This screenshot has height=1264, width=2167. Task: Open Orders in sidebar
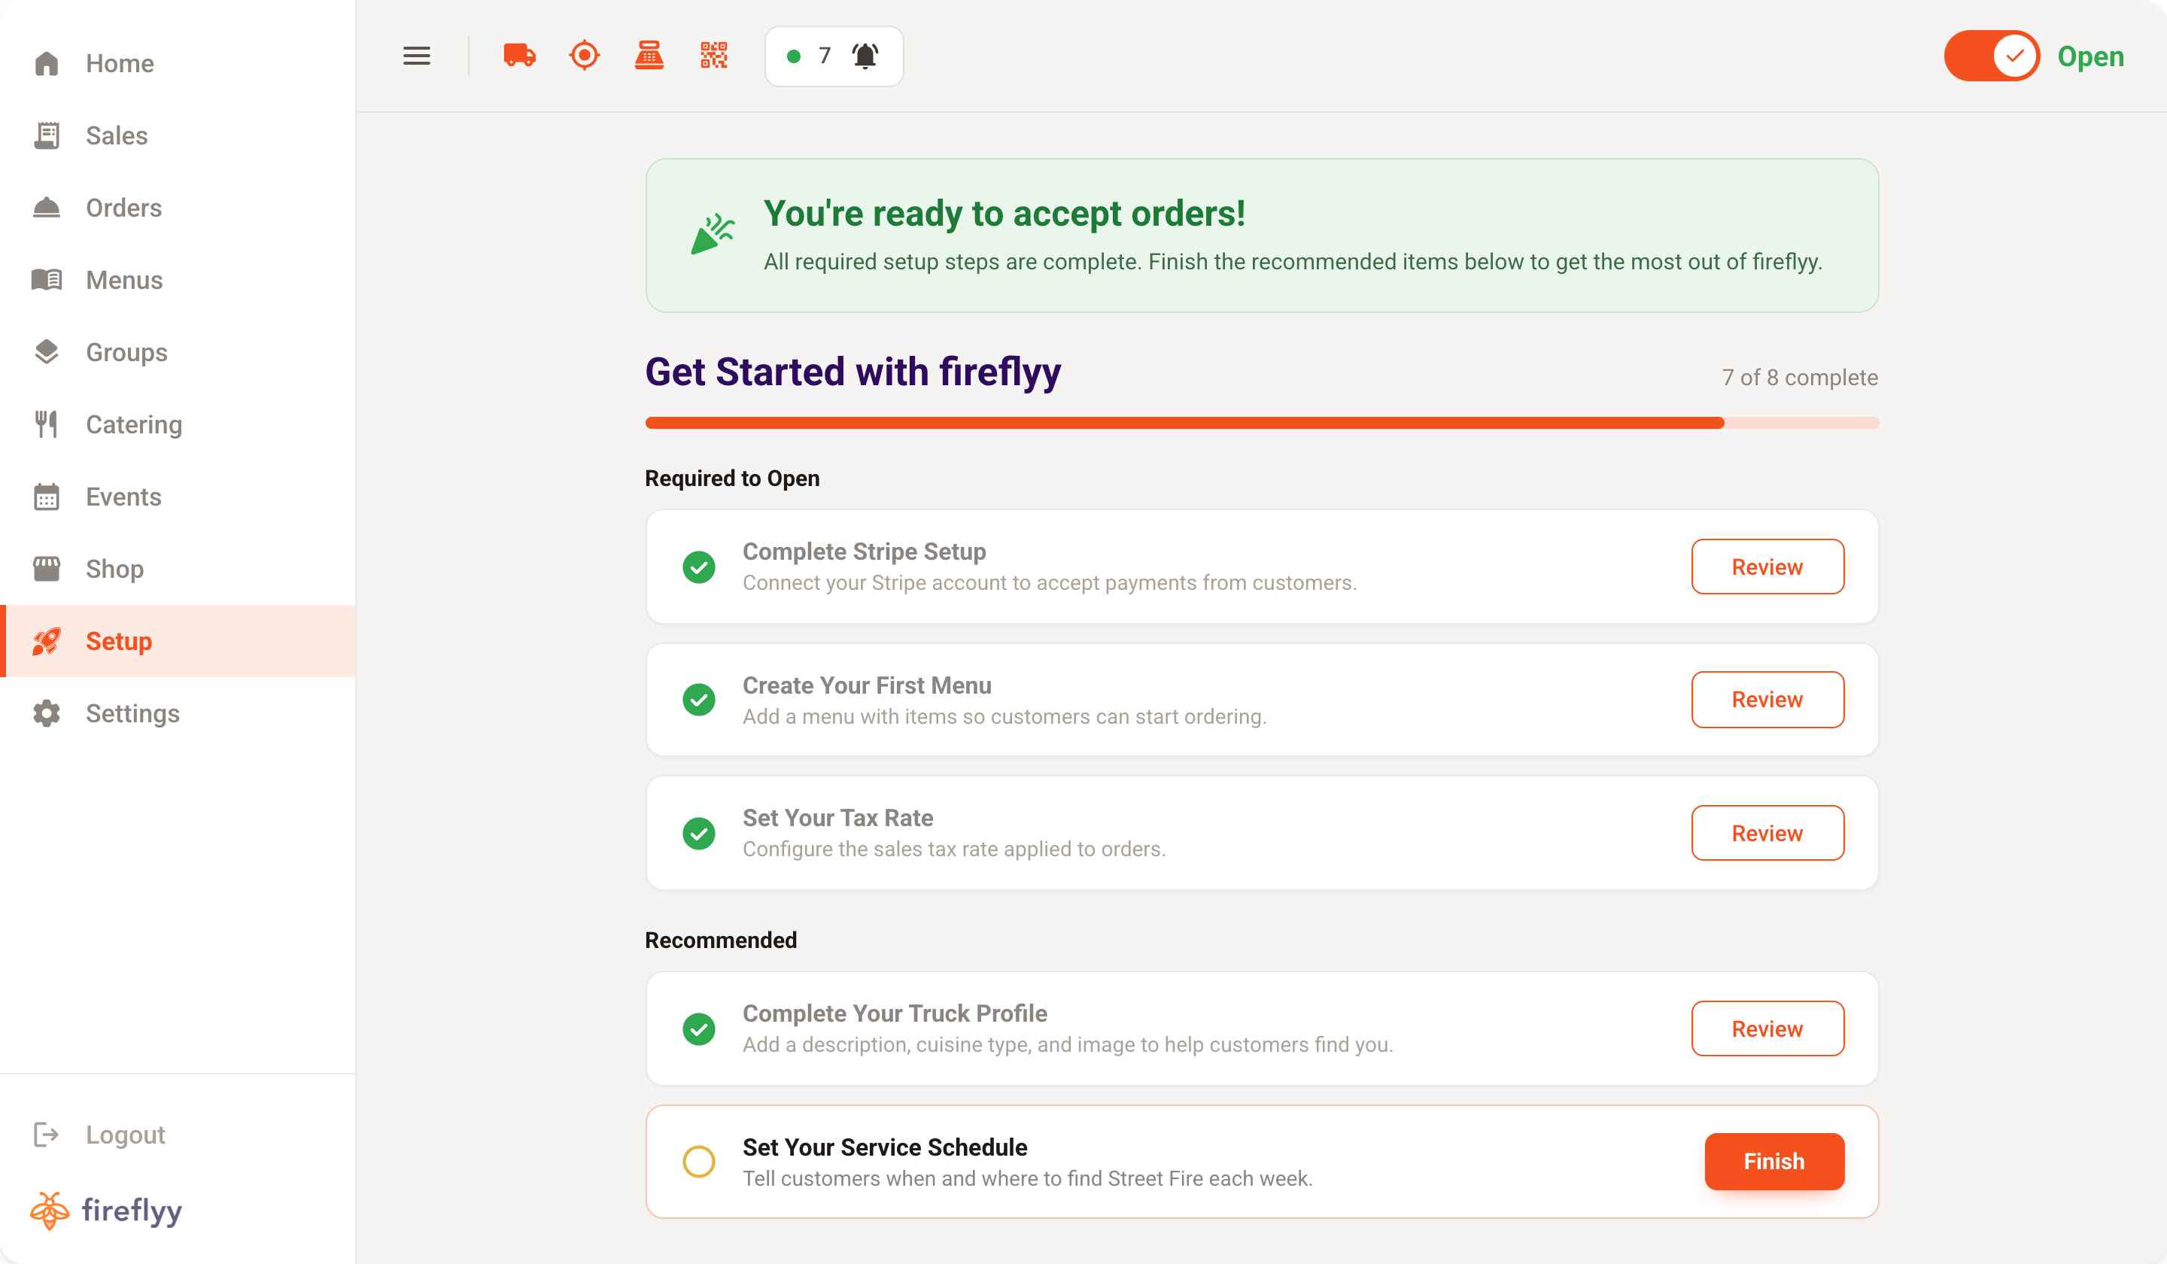click(178, 208)
